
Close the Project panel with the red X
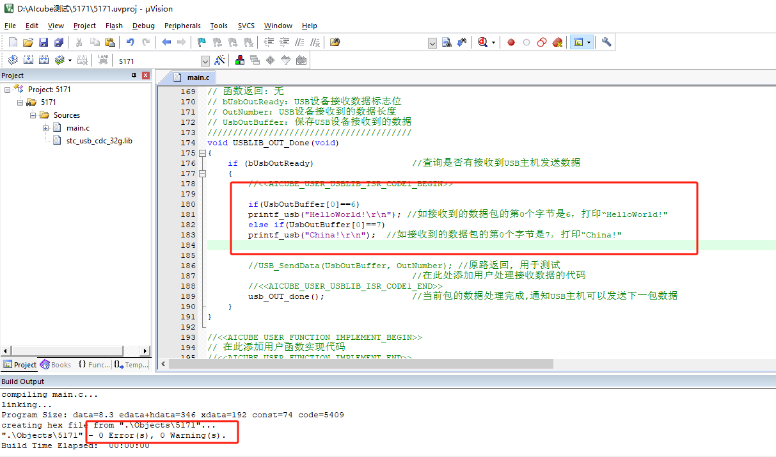[145, 76]
